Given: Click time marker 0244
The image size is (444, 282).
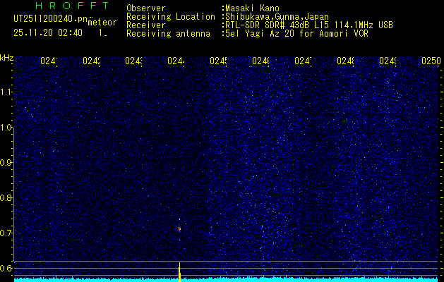Looking at the screenshot, I should pyautogui.click(x=176, y=61).
